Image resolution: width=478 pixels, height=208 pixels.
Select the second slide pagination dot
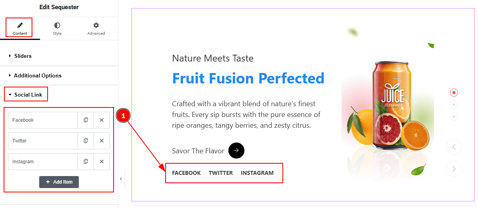point(454,105)
